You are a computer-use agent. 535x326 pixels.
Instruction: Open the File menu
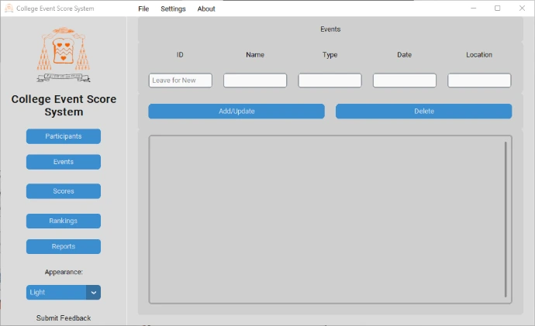point(143,9)
